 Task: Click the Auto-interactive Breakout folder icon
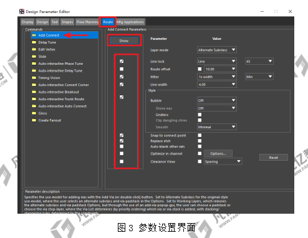coord(34,92)
